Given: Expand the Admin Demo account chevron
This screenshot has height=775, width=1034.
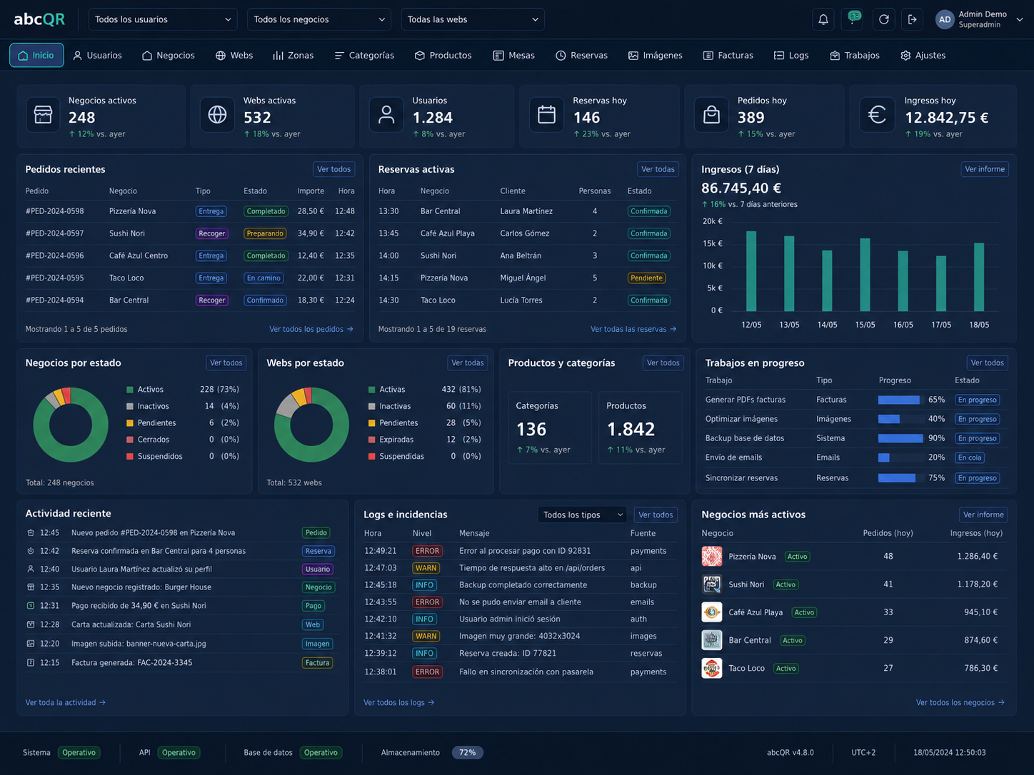Looking at the screenshot, I should tap(1020, 19).
